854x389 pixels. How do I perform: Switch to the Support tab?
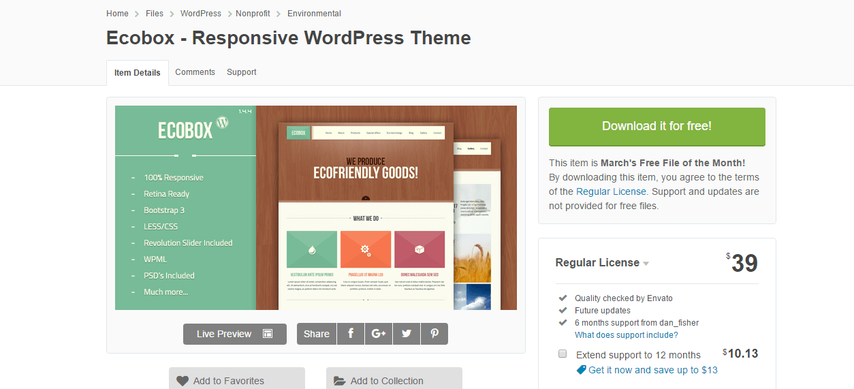click(x=242, y=72)
